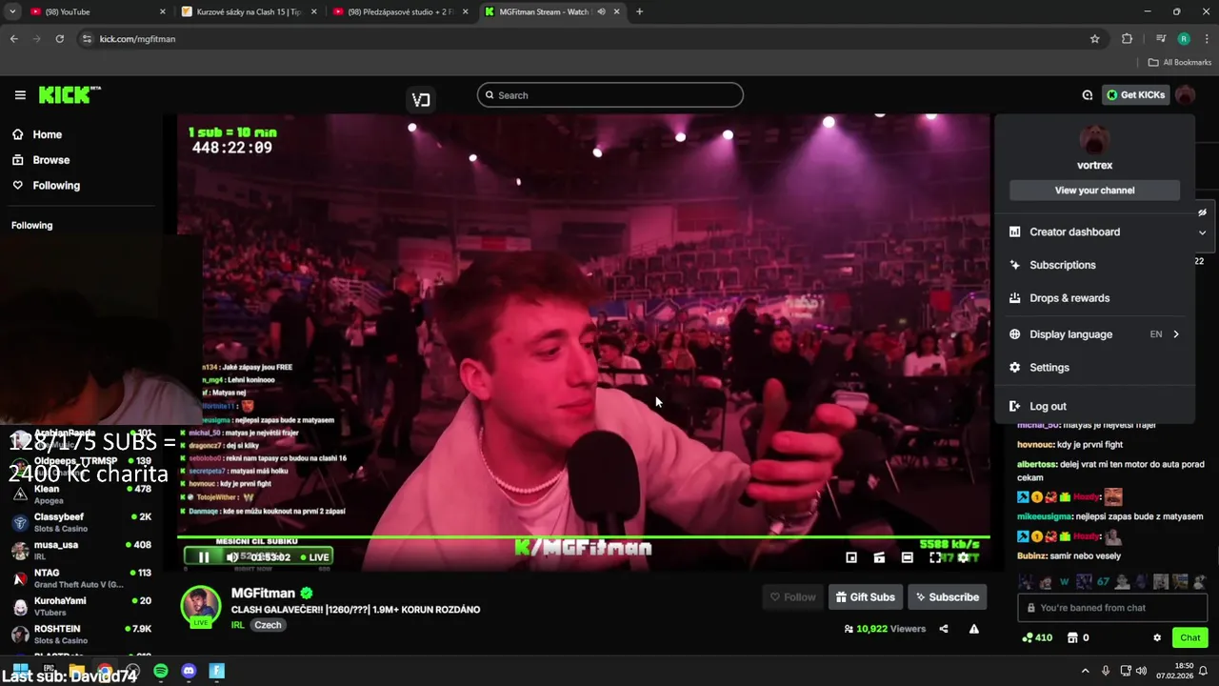Viewport: 1219px width, 686px height.
Task: Open the chat settings gear
Action: pyautogui.click(x=1157, y=637)
